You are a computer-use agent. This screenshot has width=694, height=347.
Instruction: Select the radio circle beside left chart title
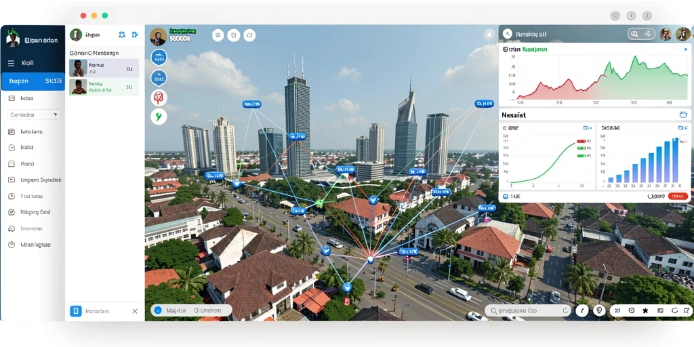[505, 128]
